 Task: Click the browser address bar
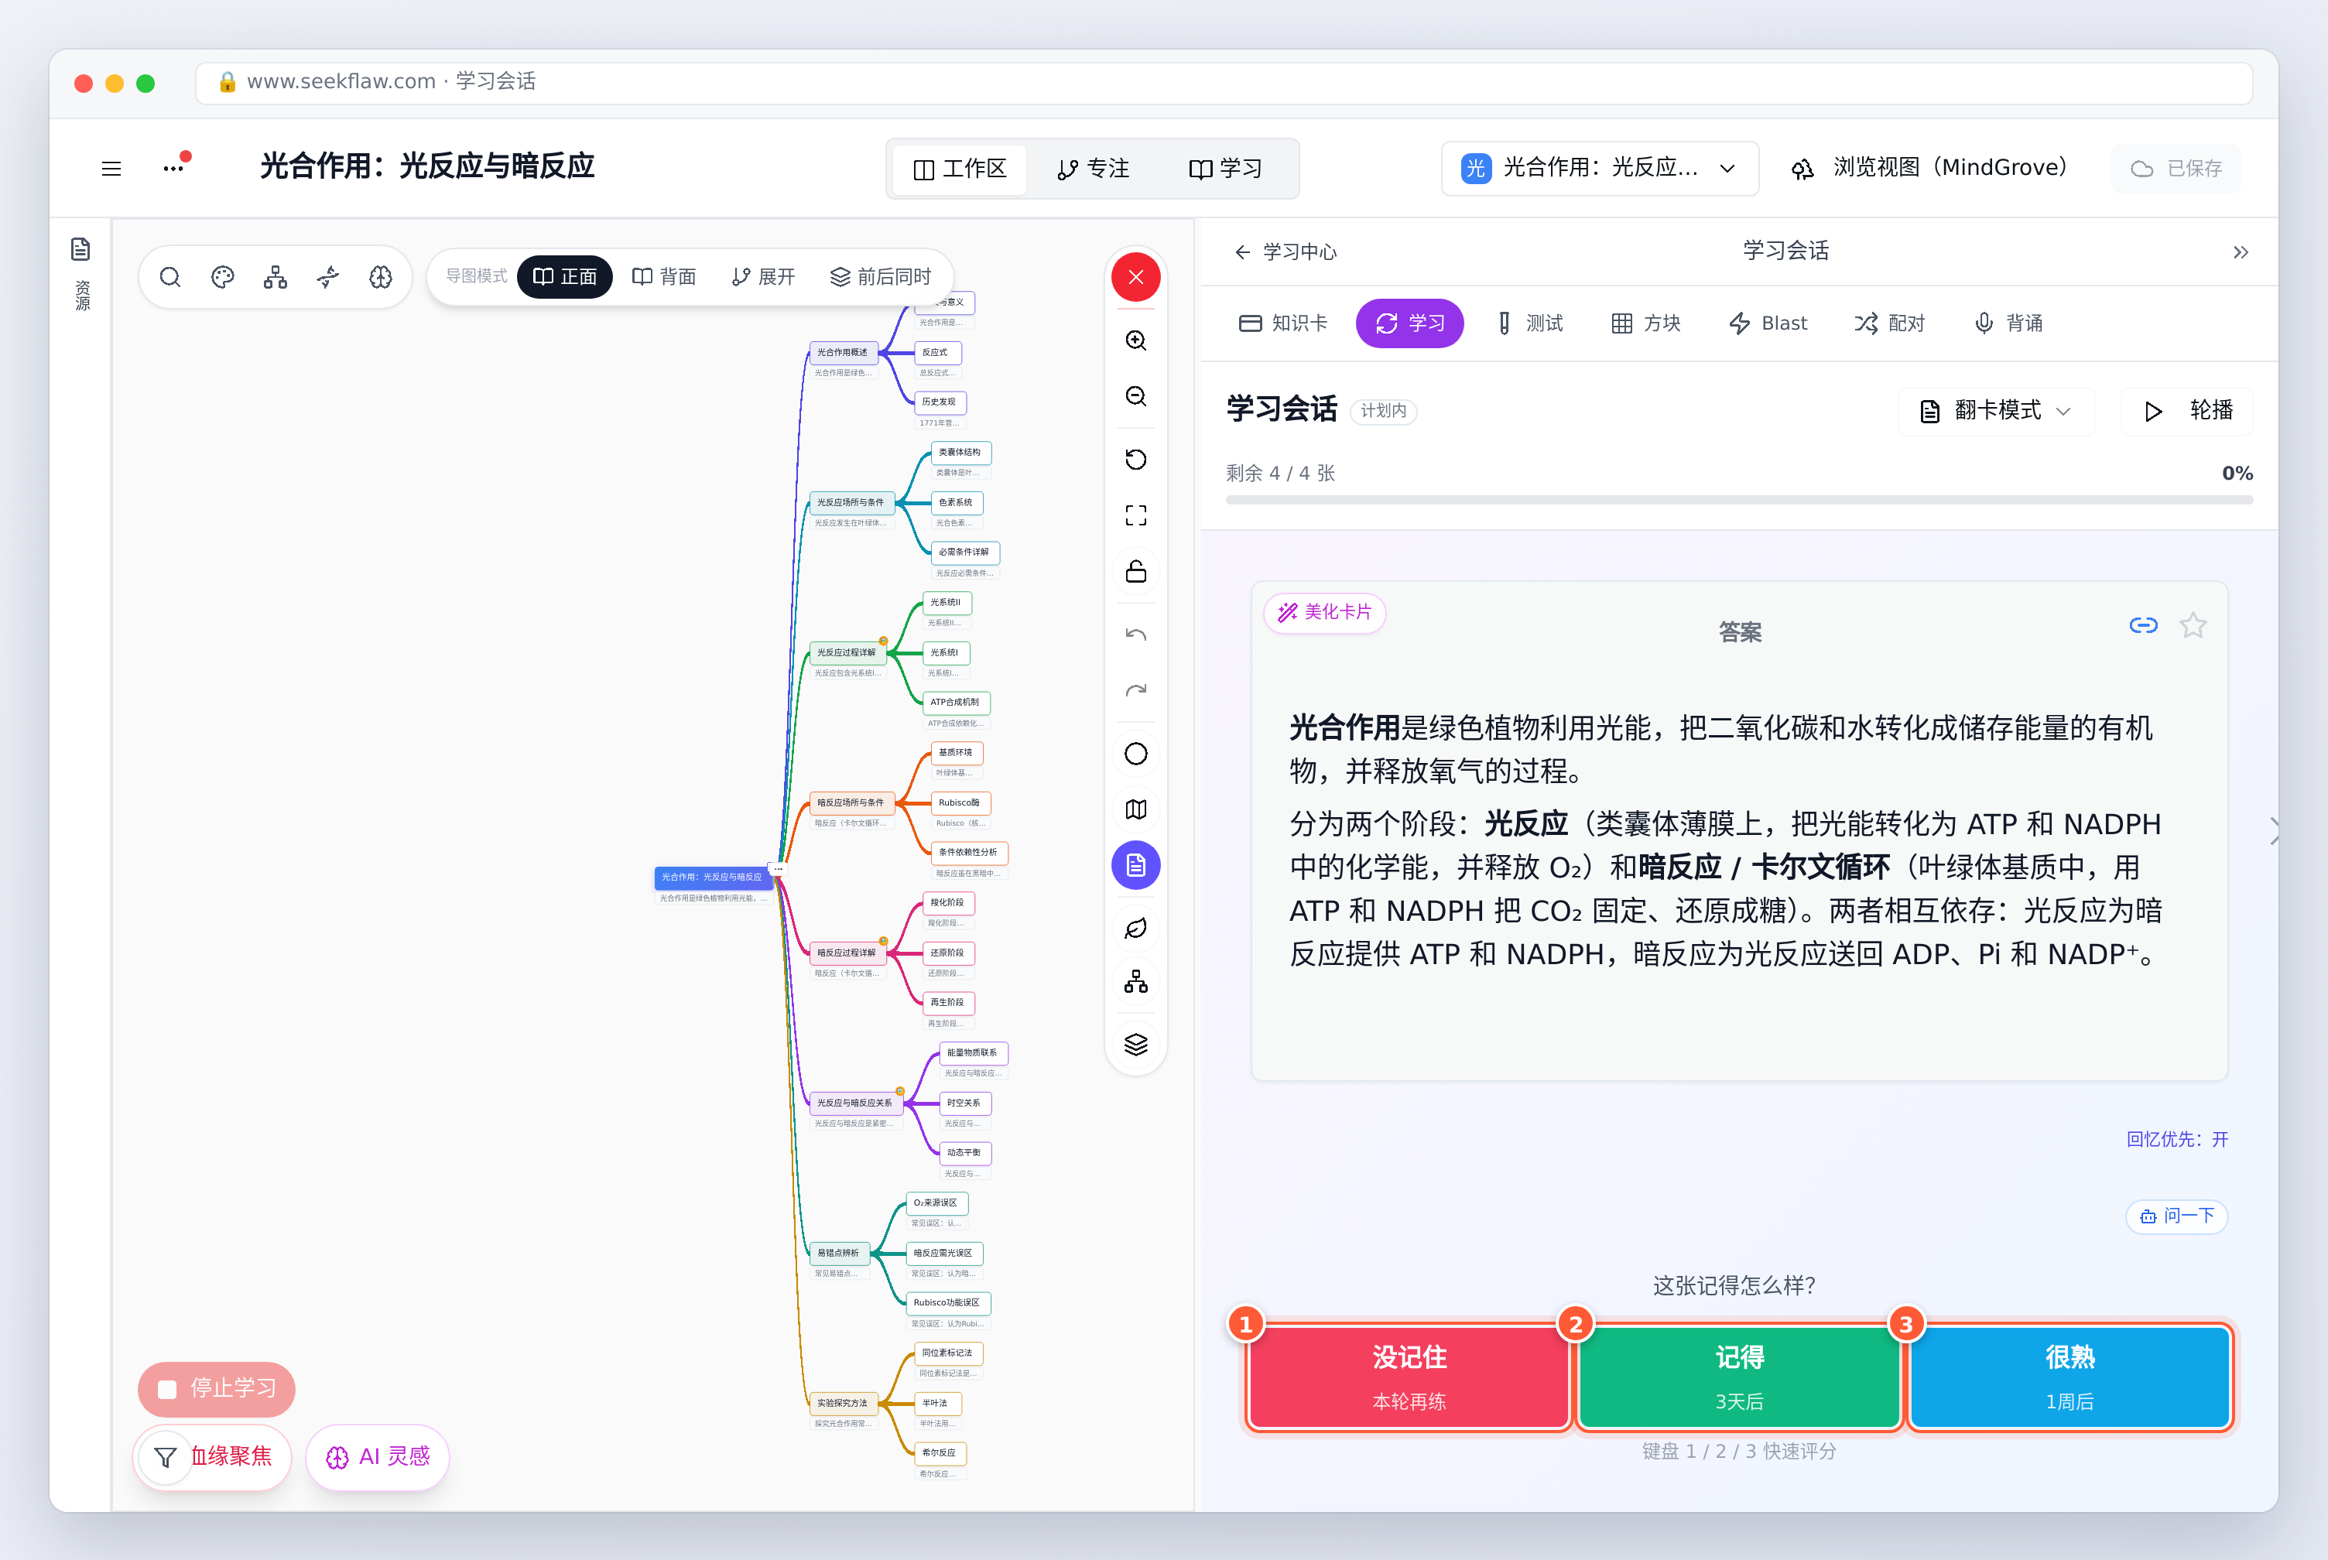(x=1224, y=83)
